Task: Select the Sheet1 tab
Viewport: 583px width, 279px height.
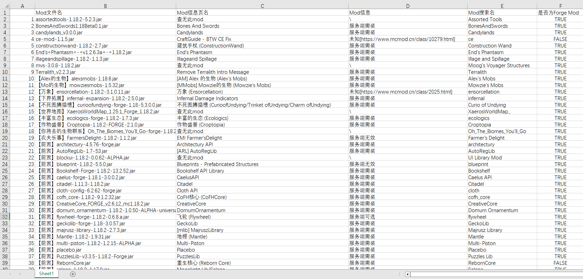Action: [46, 274]
